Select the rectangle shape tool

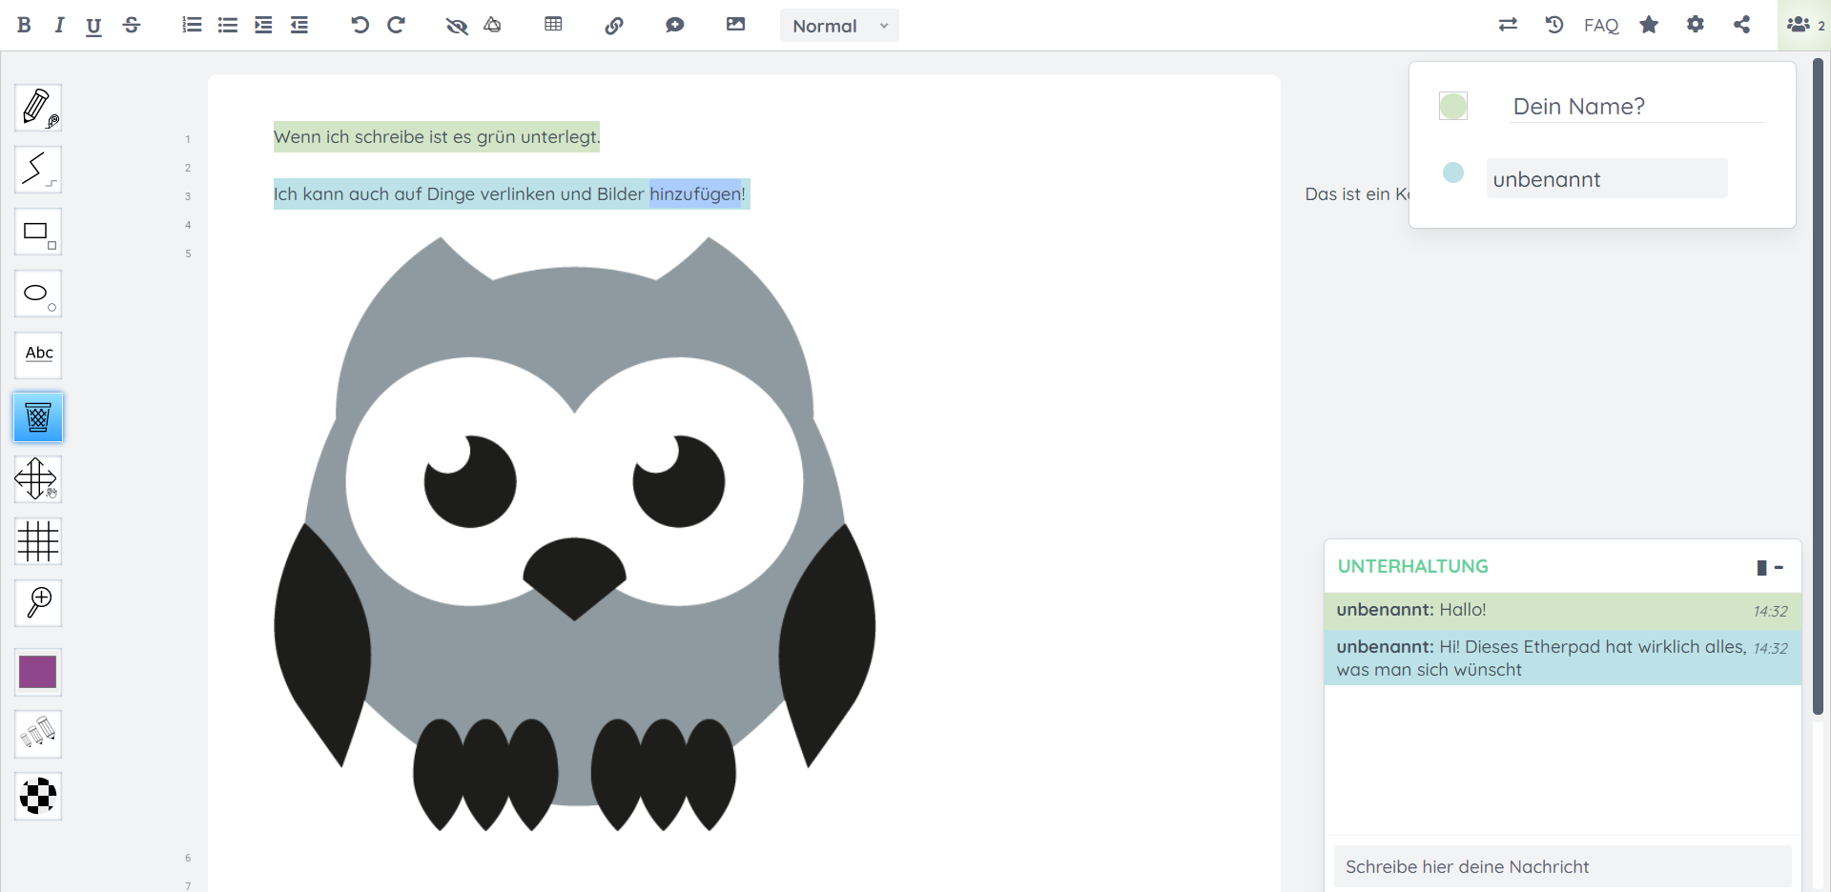tap(38, 232)
